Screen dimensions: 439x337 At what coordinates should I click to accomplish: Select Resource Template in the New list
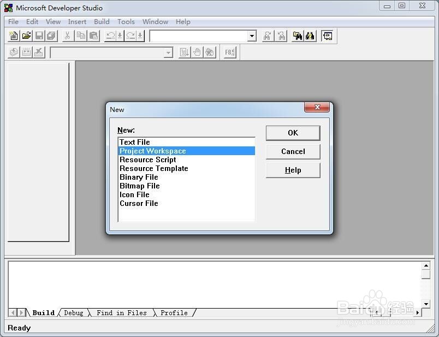[x=187, y=168]
